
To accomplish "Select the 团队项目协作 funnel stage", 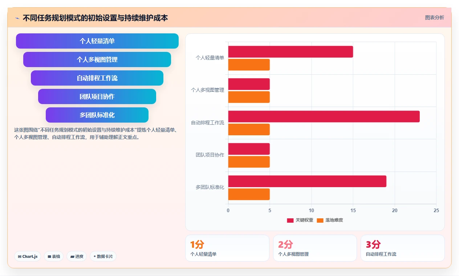I will (x=97, y=96).
